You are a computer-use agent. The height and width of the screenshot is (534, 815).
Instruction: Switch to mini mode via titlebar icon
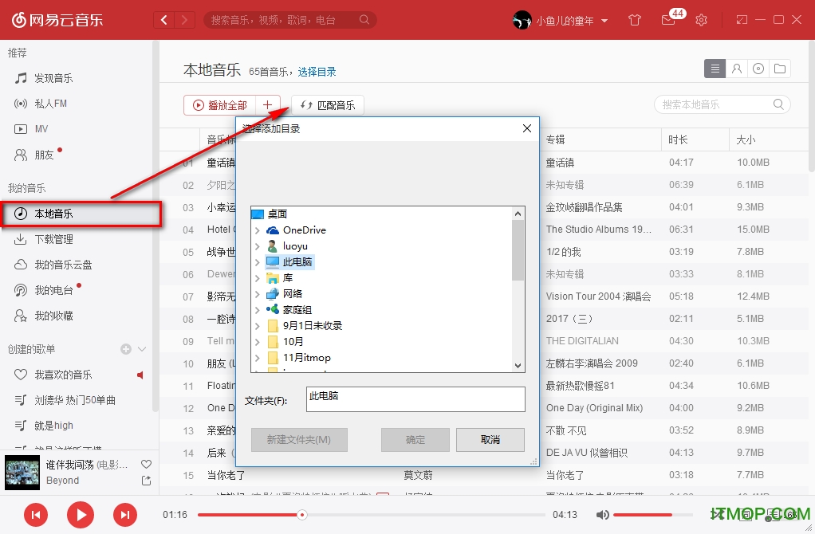(x=741, y=18)
